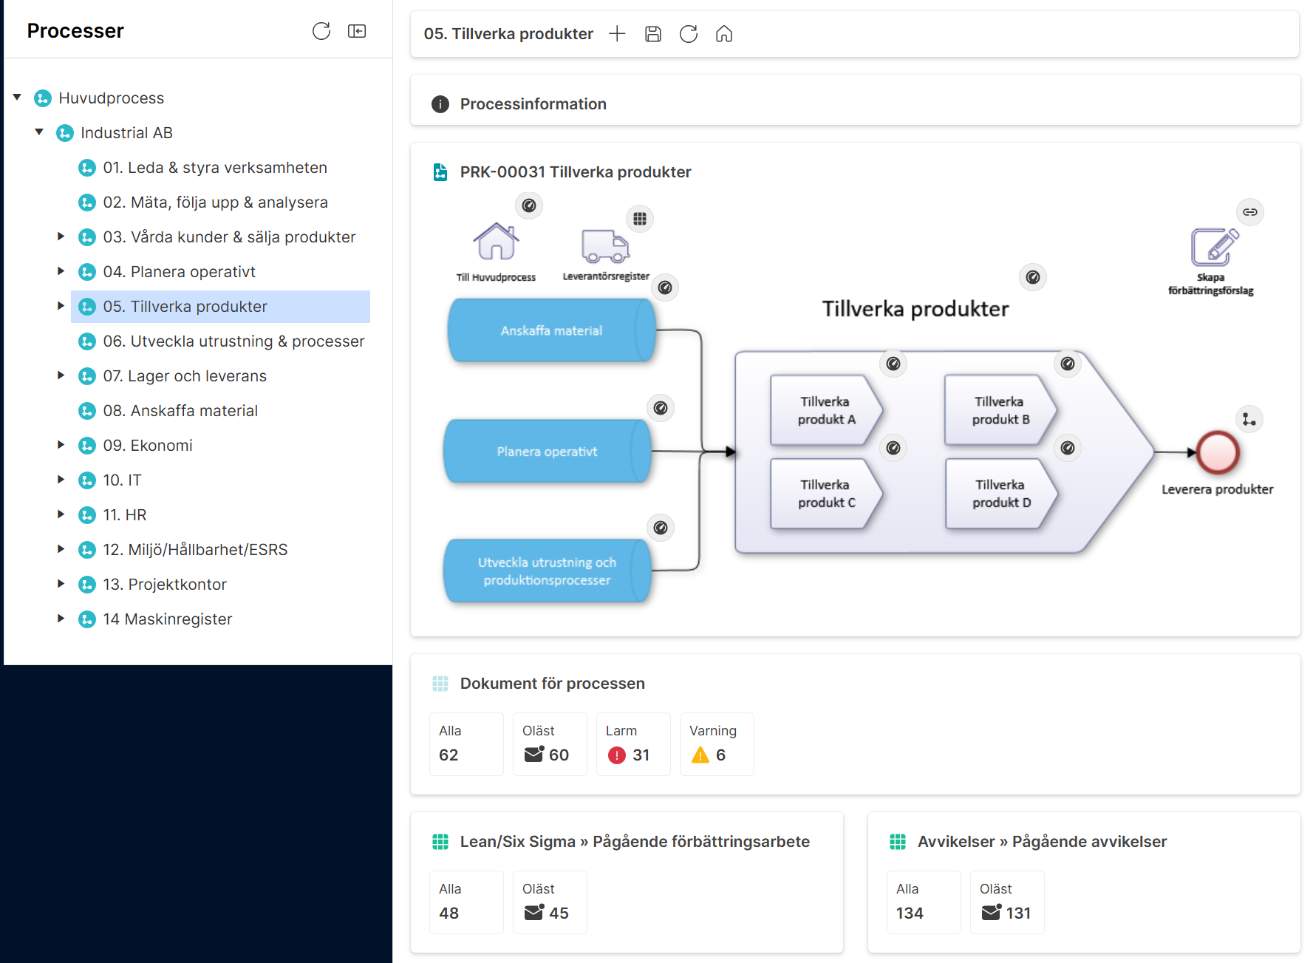Screen dimensions: 1313x963
Task: Collapse the Processer sidebar panel
Action: (357, 31)
